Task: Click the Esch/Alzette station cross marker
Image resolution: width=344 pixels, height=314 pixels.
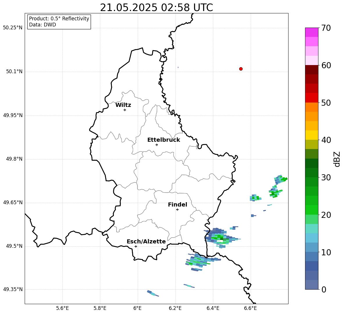Action: [x=136, y=246]
